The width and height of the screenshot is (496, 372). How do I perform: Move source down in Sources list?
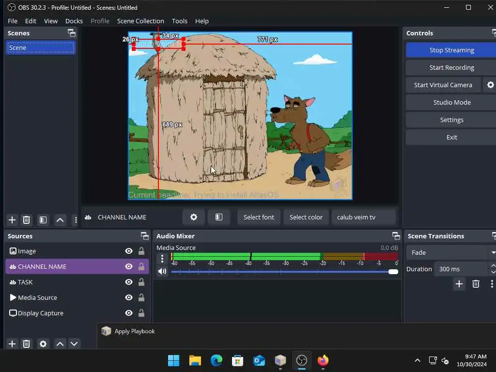point(74,344)
